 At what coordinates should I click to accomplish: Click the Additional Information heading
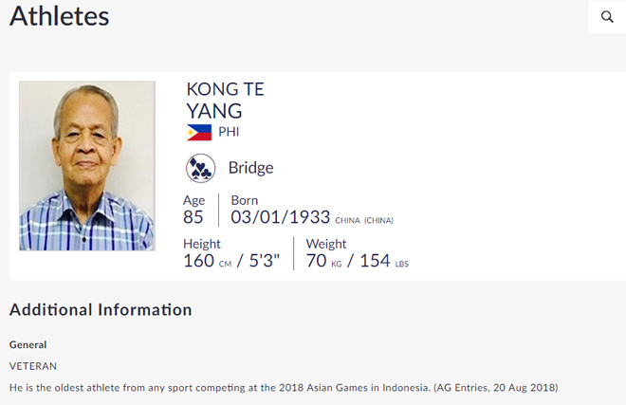(x=101, y=310)
